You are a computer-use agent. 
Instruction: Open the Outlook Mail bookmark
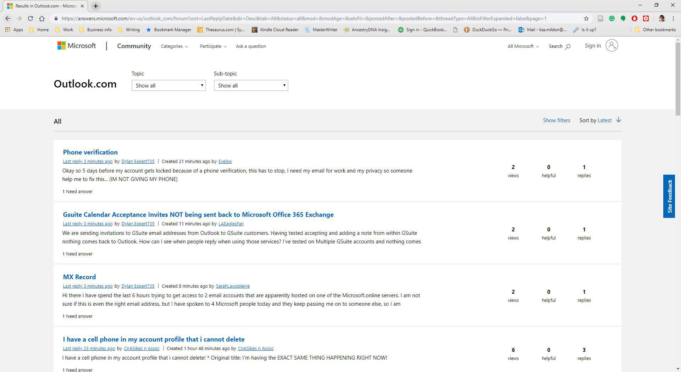[543, 30]
